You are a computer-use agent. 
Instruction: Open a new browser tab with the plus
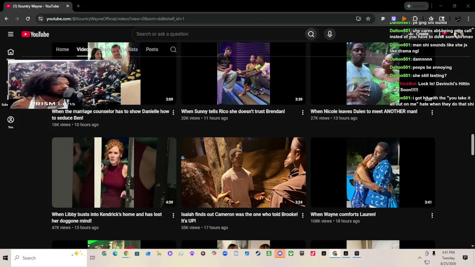click(x=78, y=6)
